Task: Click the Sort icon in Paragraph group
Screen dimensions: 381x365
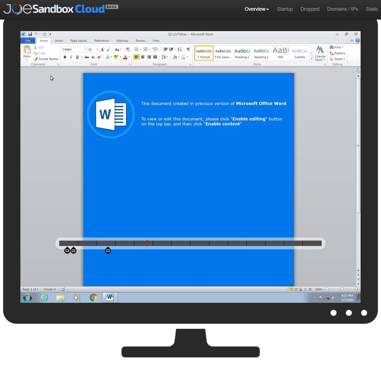Action: click(179, 49)
